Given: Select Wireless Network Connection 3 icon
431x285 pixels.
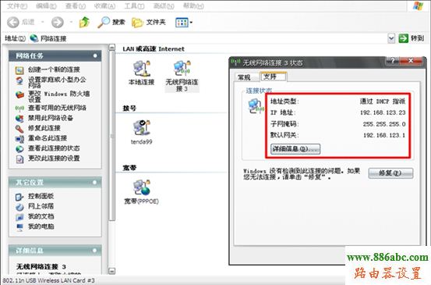Looking at the screenshot, I should 182,77.
